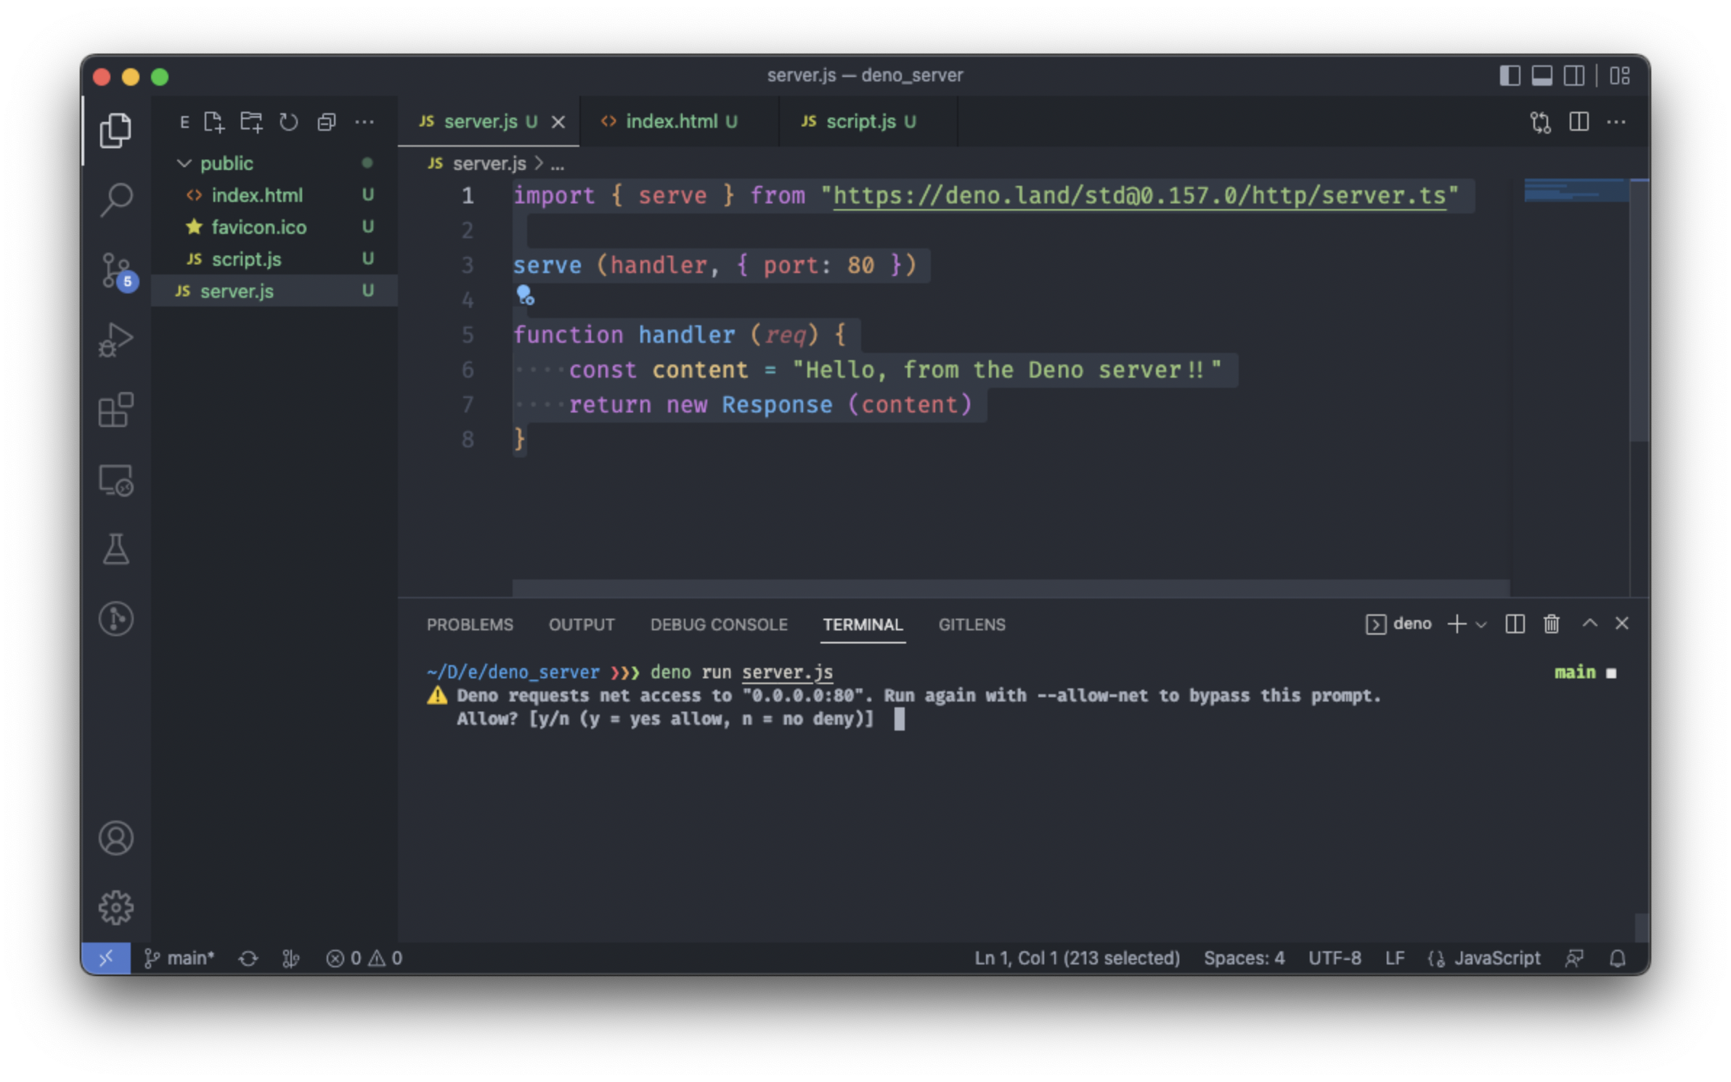Click the notifications bell in status bar
The width and height of the screenshot is (1731, 1082).
(x=1618, y=959)
